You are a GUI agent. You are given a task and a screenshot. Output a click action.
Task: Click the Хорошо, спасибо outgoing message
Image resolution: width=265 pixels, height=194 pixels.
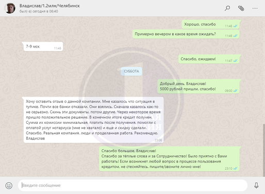pos(210,24)
